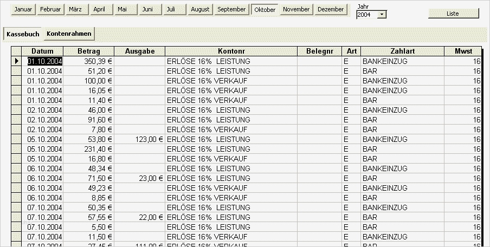Switch to the Kassebuch tab
490x247 pixels.
23,34
